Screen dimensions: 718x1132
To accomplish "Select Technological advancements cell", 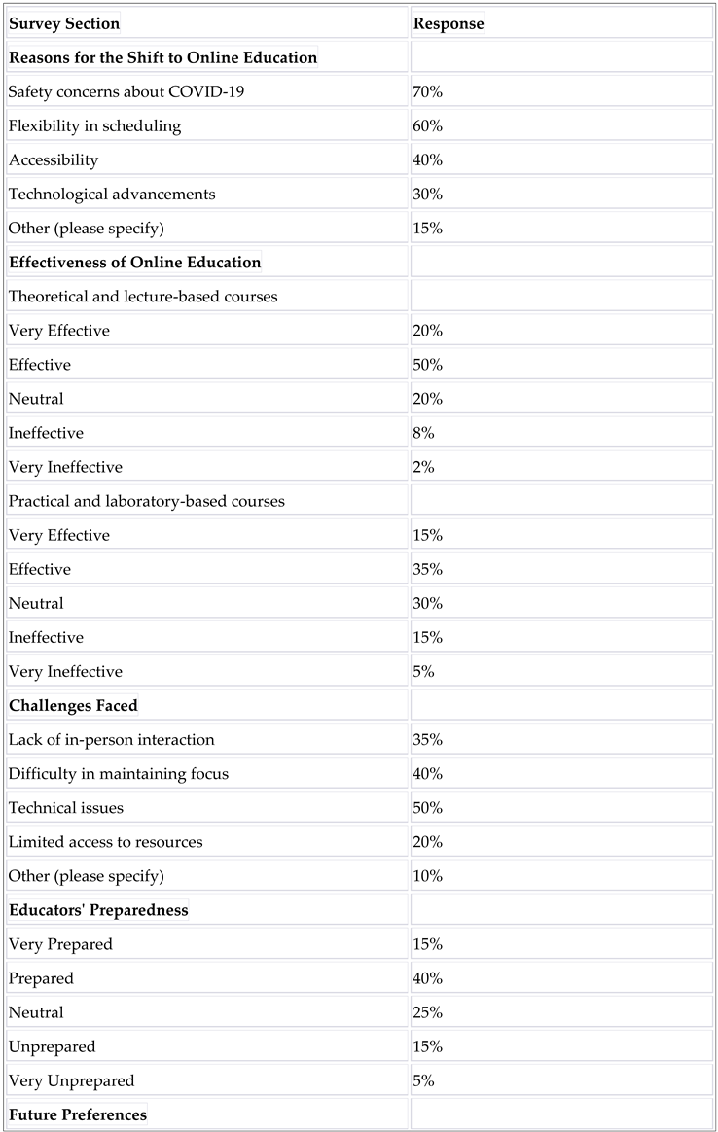I will pos(112,195).
